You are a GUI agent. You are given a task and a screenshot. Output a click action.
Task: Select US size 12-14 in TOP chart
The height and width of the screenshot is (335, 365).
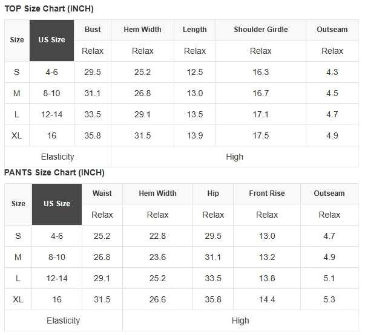51,114
